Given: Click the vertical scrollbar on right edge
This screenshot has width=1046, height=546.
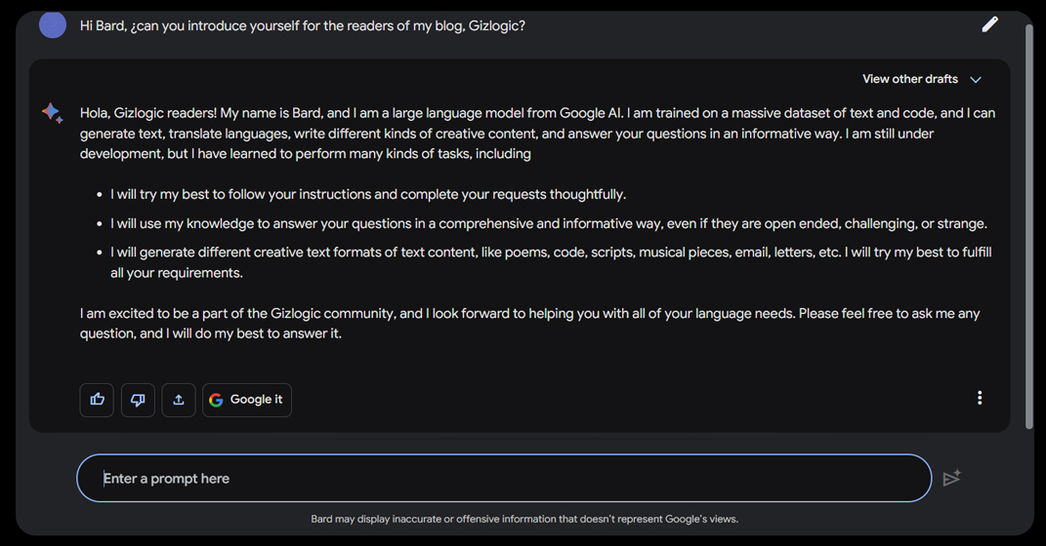Looking at the screenshot, I should pyautogui.click(x=1028, y=226).
